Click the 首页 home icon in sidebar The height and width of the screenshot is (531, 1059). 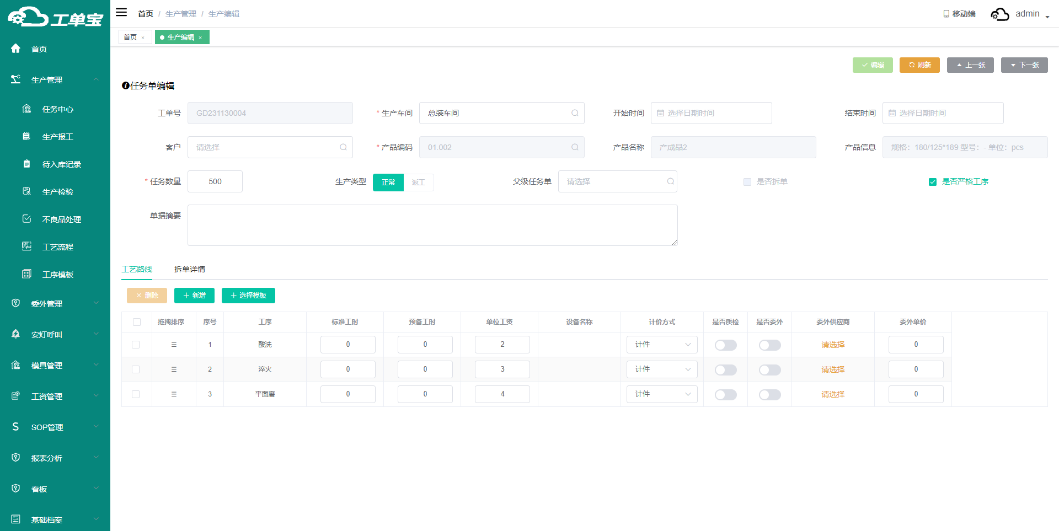16,49
